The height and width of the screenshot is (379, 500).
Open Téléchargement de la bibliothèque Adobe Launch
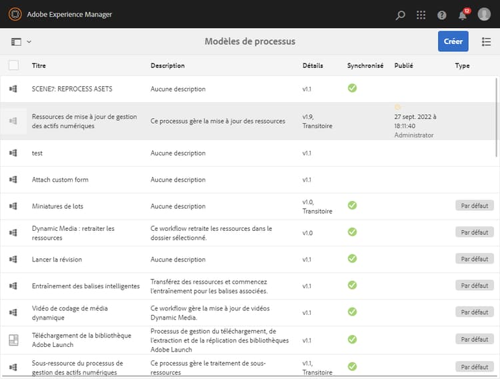81,340
